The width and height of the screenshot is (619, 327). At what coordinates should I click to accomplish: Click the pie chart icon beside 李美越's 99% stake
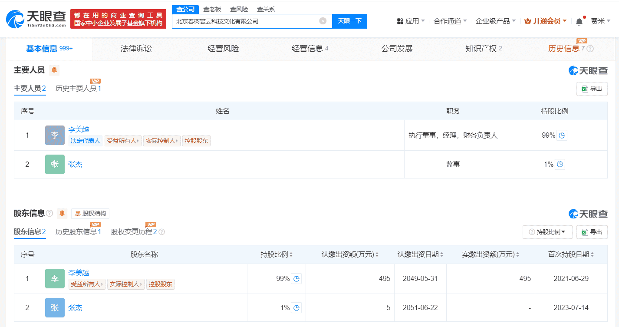(296, 278)
